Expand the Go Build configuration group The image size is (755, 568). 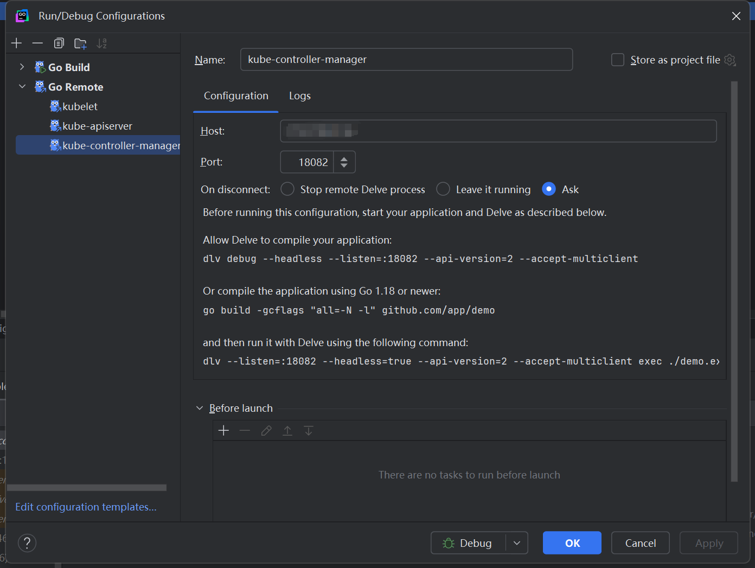click(22, 67)
